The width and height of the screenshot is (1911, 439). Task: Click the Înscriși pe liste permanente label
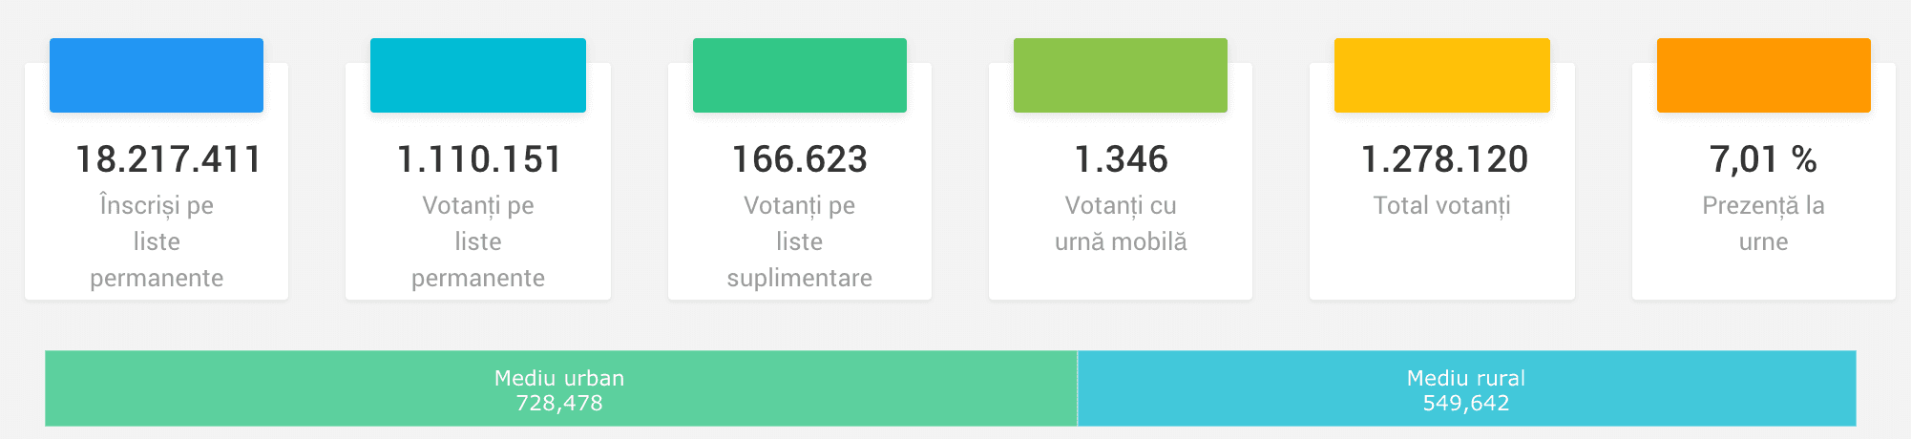(157, 241)
